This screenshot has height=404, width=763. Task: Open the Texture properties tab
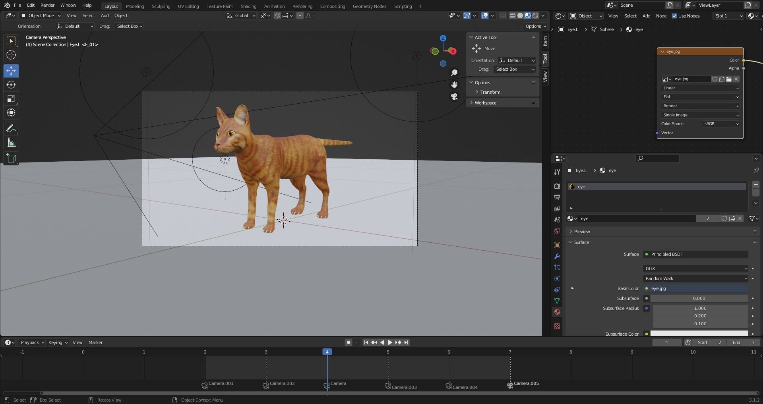pyautogui.click(x=557, y=326)
